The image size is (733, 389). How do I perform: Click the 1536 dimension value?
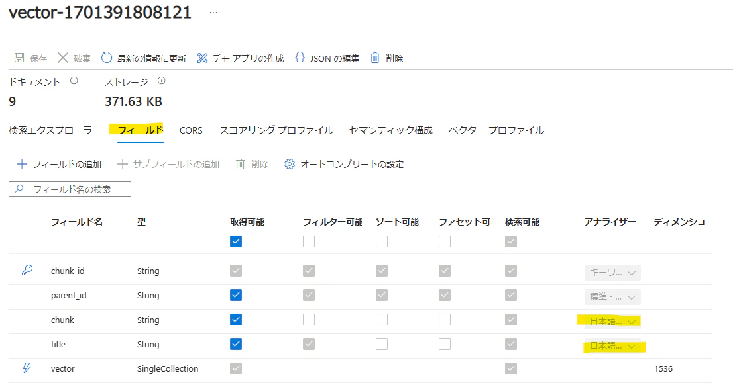coord(663,369)
